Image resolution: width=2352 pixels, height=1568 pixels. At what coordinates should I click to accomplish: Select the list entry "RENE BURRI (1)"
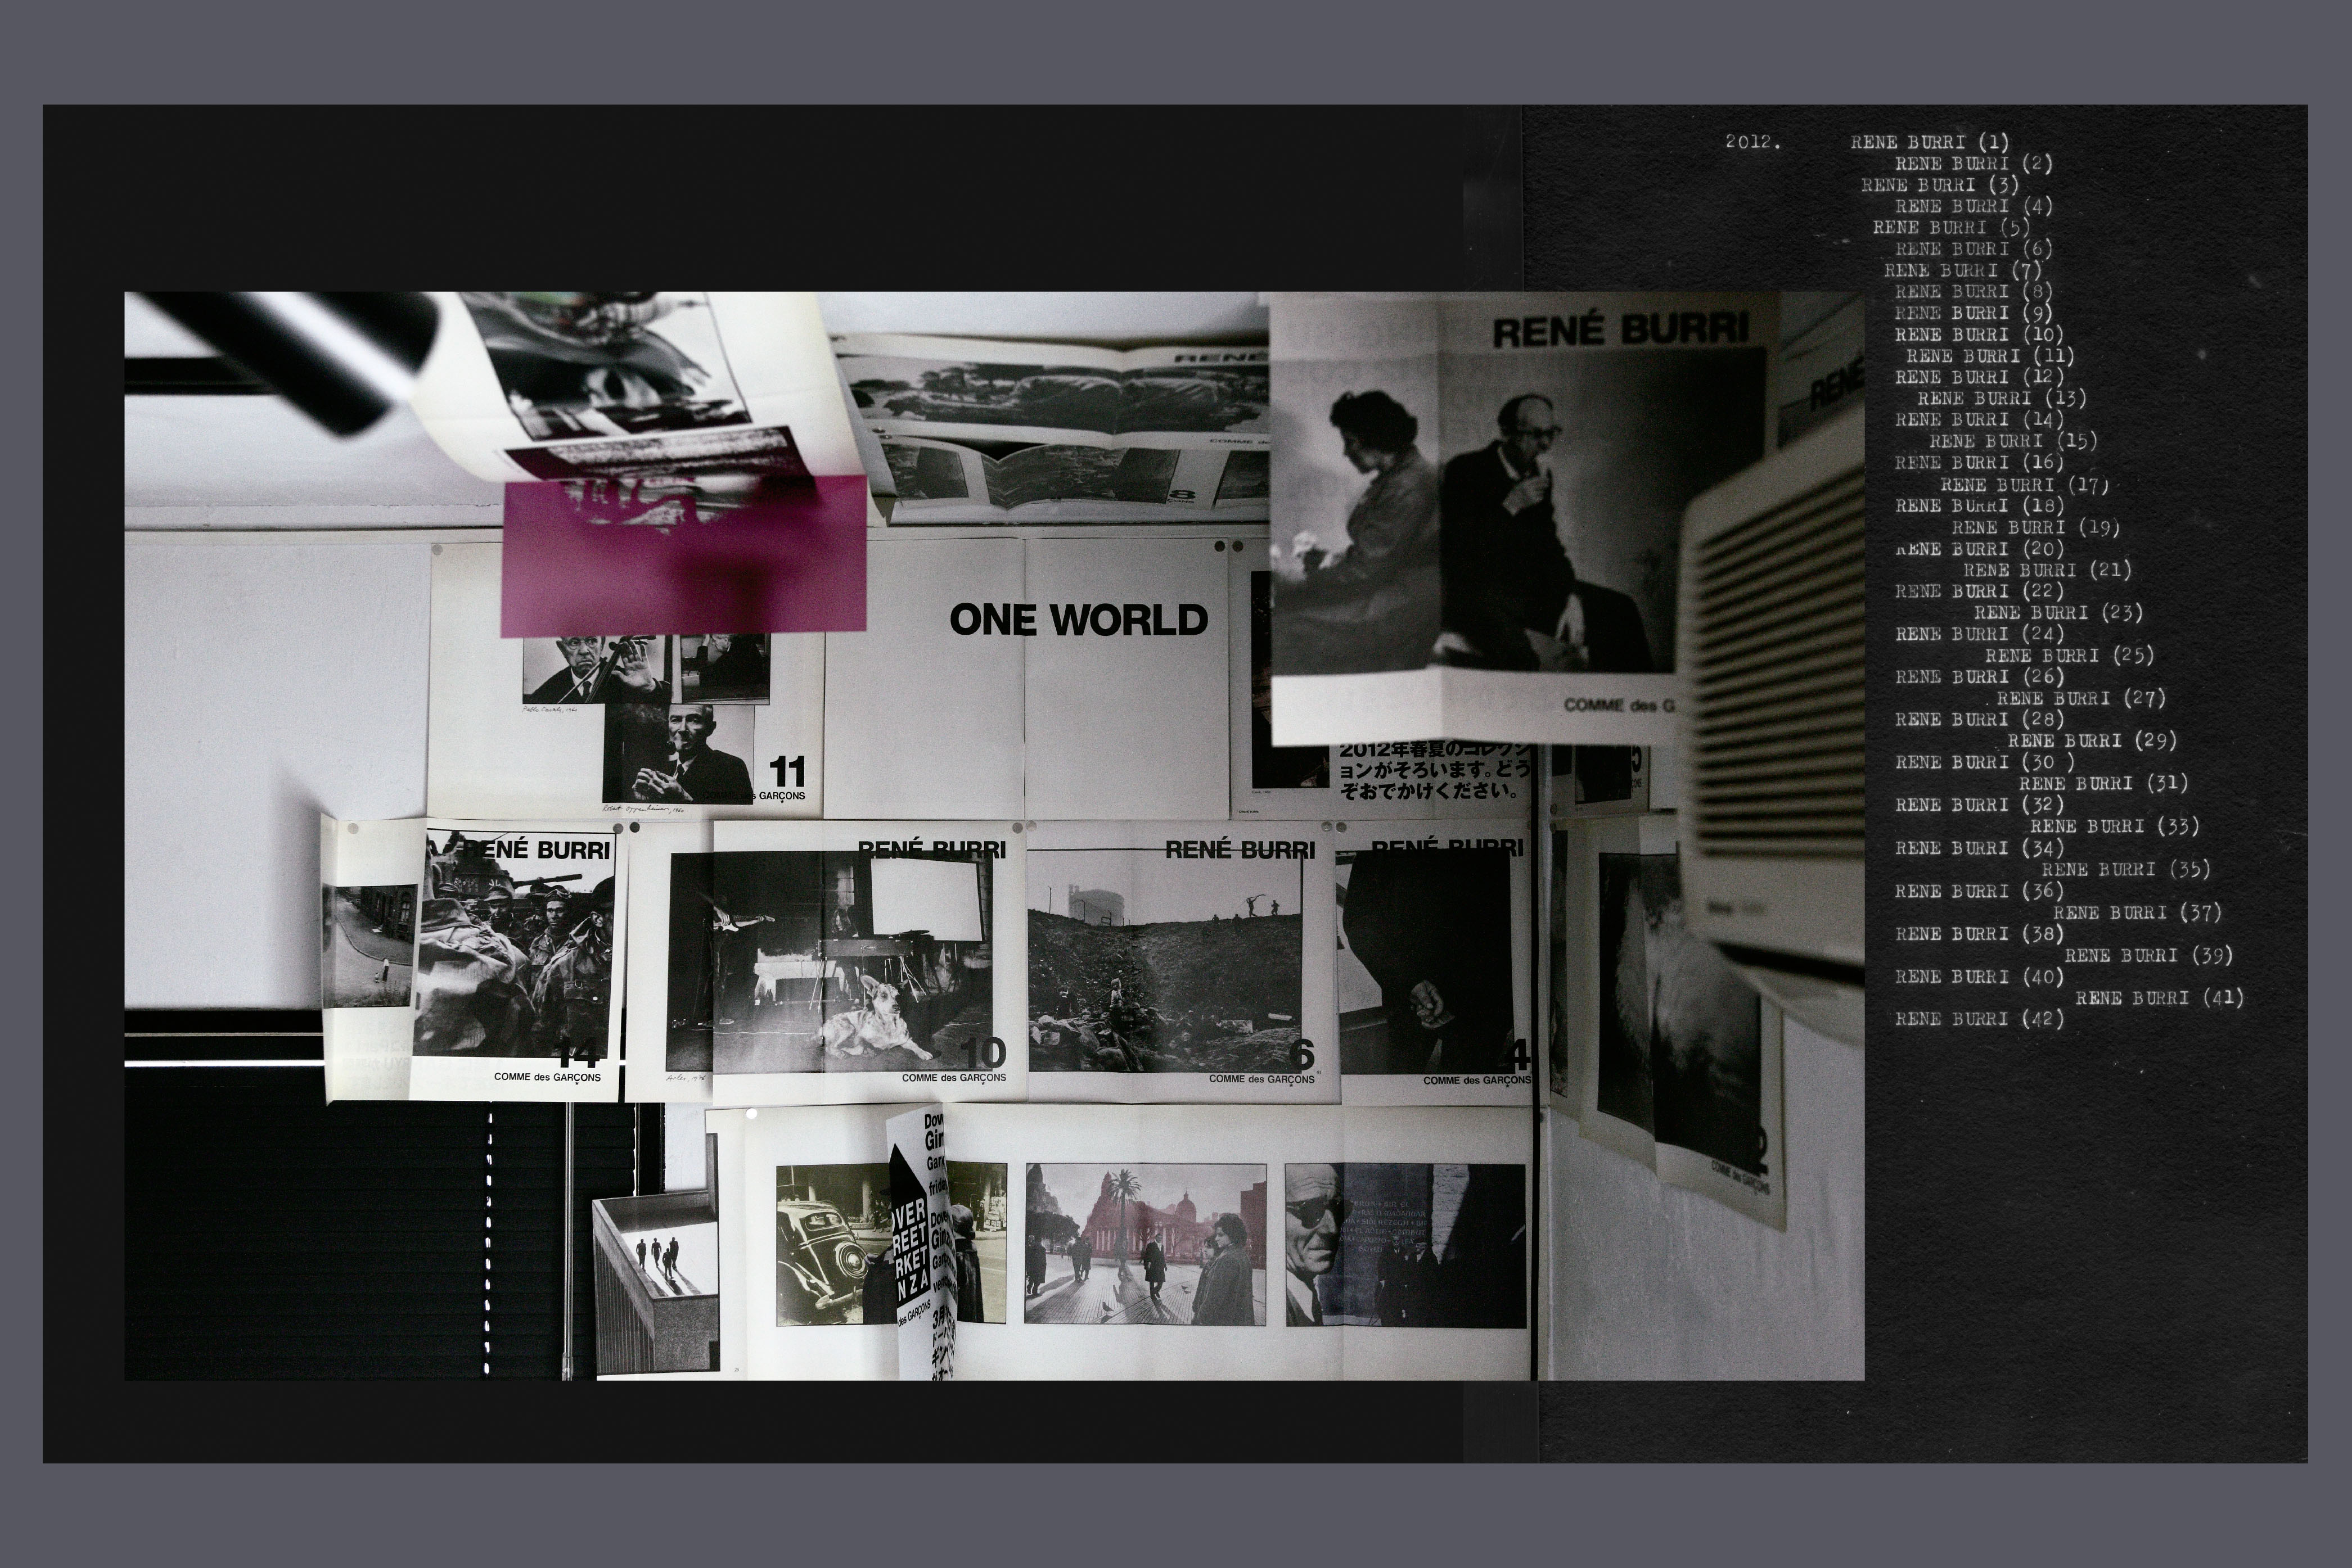(1930, 142)
